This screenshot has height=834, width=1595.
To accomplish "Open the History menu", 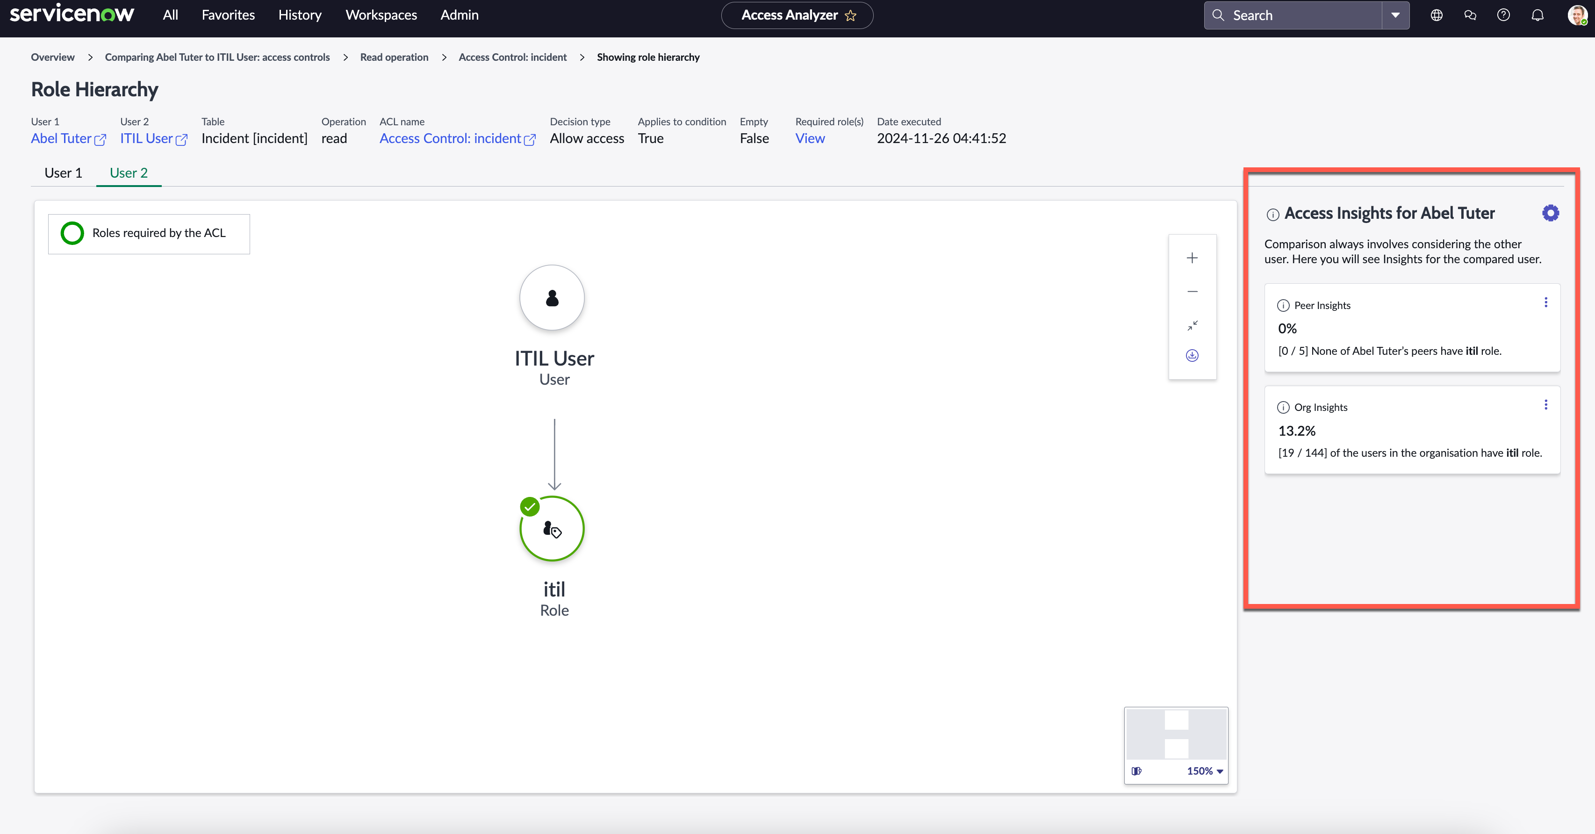I will coord(300,15).
